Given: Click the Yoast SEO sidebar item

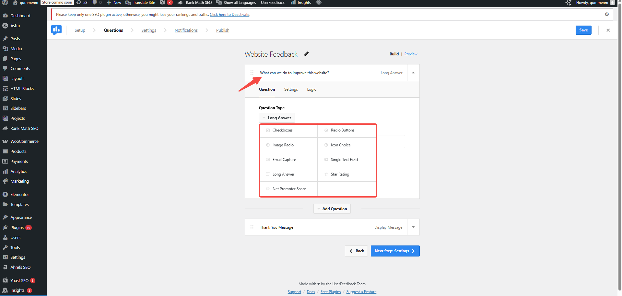Looking at the screenshot, I should (19, 281).
